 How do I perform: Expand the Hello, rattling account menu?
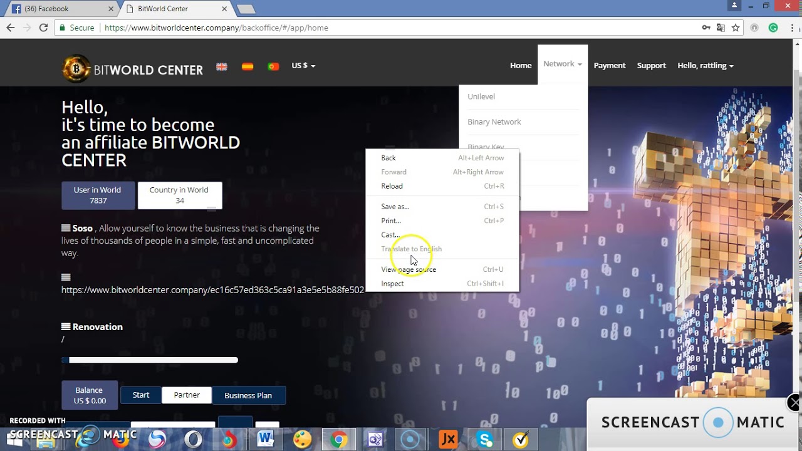tap(705, 65)
